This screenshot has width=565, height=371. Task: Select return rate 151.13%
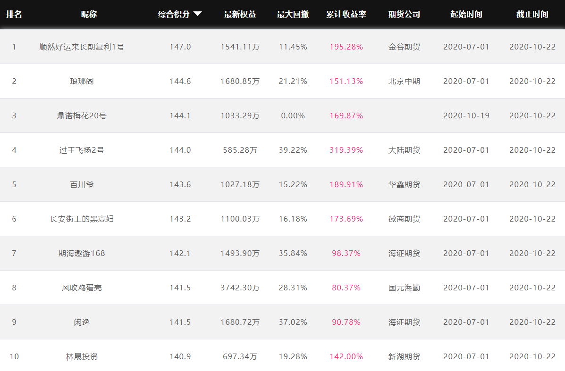(x=346, y=82)
